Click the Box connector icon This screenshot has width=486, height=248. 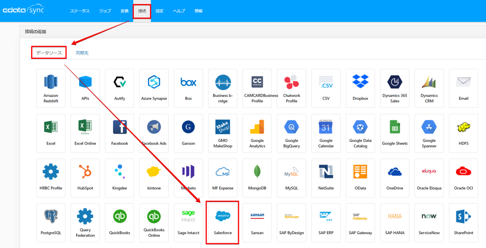[x=189, y=88]
